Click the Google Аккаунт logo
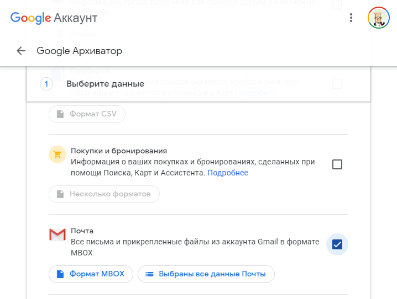Screen dimensions: 397x299 coord(54,18)
